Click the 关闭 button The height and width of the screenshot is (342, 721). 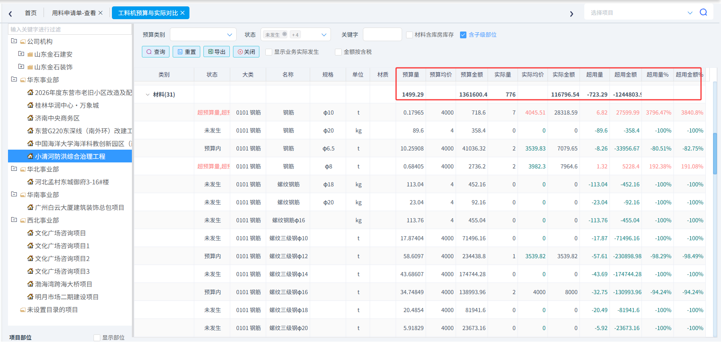246,52
